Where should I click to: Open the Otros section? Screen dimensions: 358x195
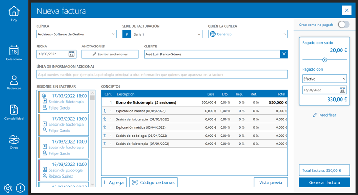click(14, 142)
